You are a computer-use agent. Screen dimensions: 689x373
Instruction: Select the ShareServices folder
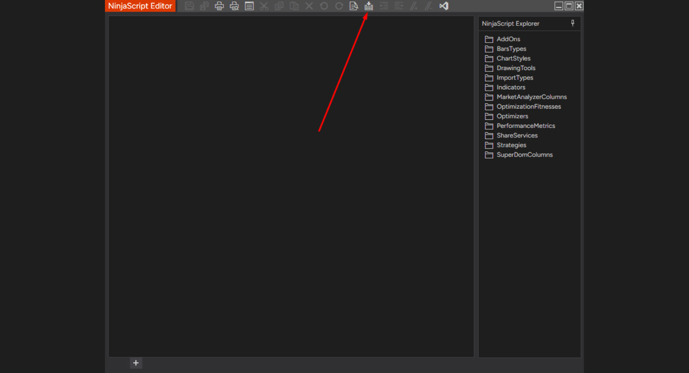(511, 136)
